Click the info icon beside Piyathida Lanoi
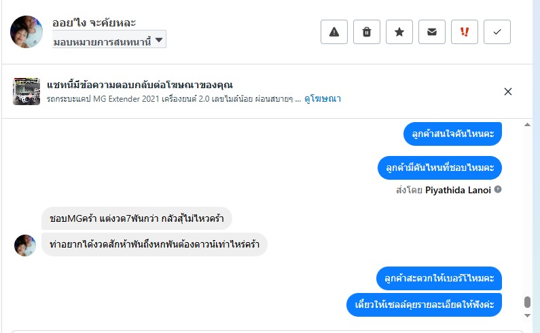The height and width of the screenshot is (333, 540). (x=498, y=190)
